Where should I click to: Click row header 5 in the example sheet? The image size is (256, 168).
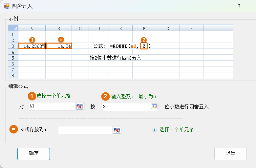[x=13, y=58]
